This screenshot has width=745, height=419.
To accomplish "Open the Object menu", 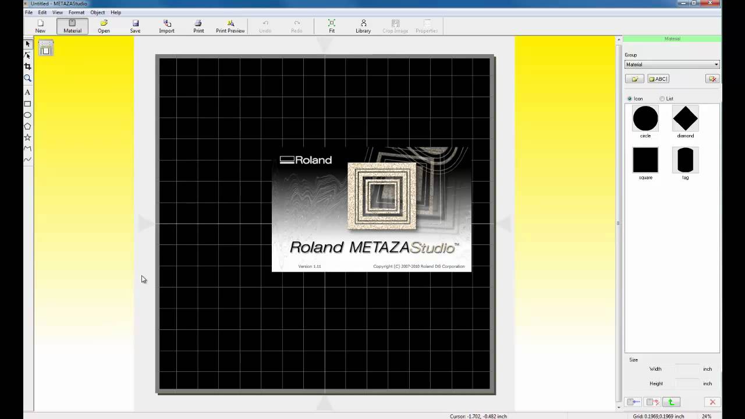I will point(97,12).
